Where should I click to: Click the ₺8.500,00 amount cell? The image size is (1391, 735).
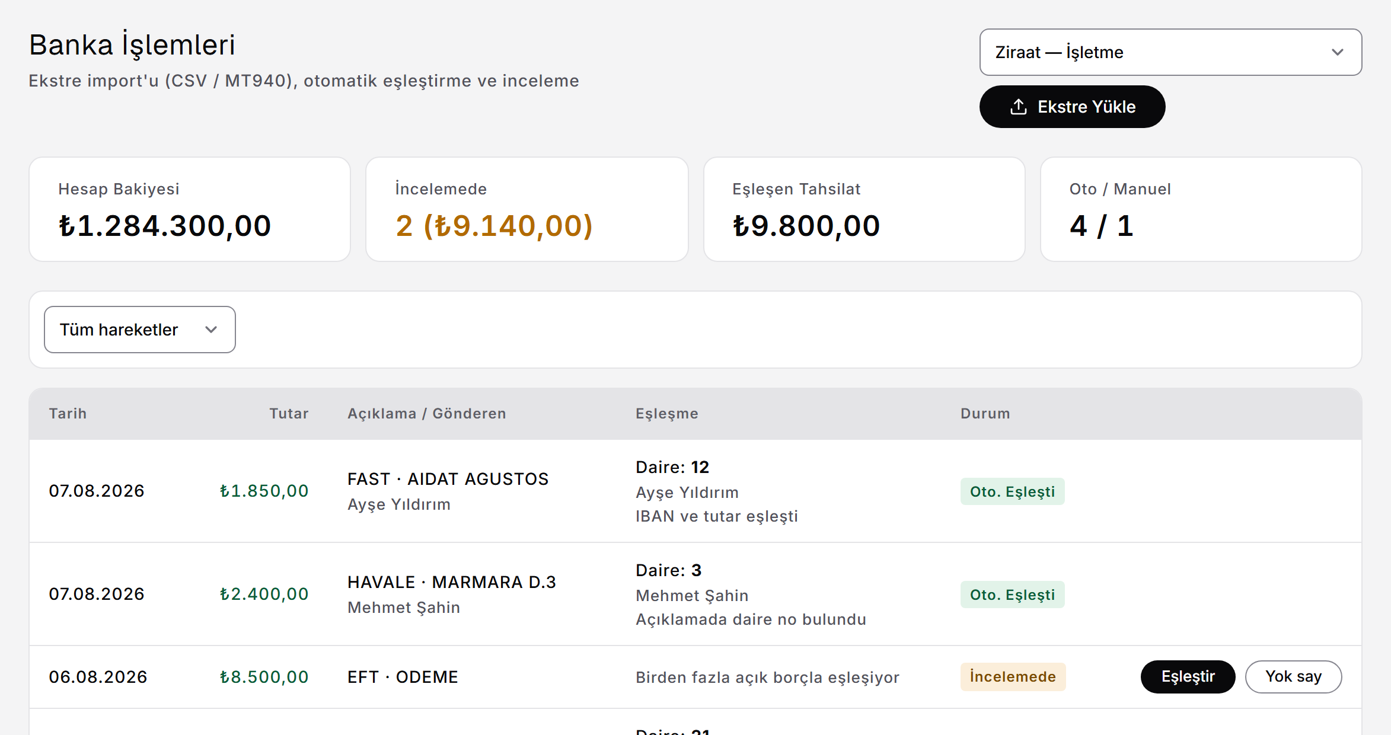coord(264,677)
